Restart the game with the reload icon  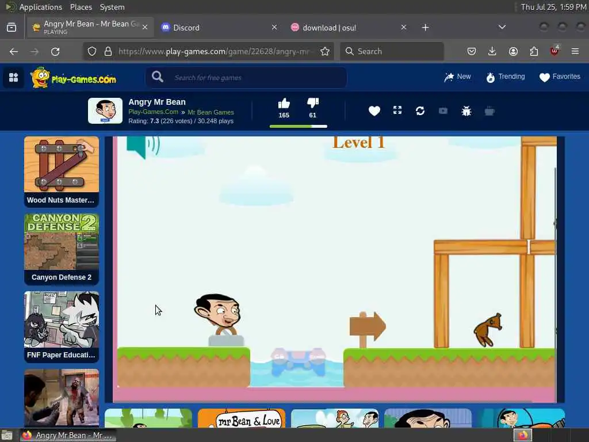(x=420, y=111)
